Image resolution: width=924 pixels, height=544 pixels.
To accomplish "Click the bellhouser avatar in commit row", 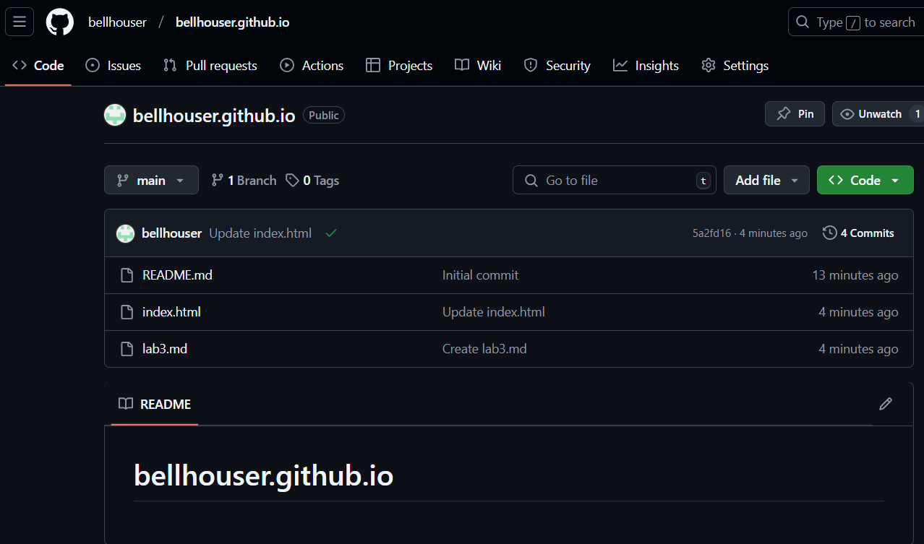I will (x=126, y=233).
